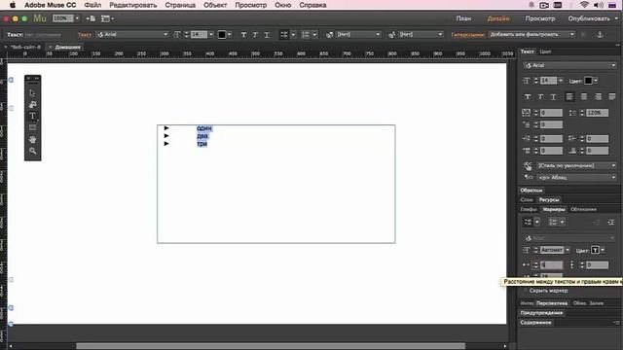Click Bold icon in Text panel
Screen dimensions: 623x350
click(x=528, y=97)
